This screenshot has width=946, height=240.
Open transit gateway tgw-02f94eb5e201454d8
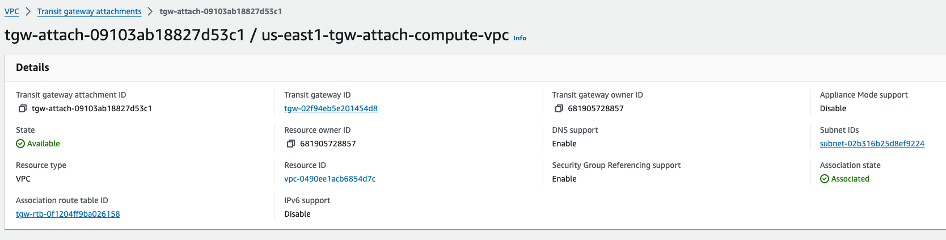click(x=331, y=108)
